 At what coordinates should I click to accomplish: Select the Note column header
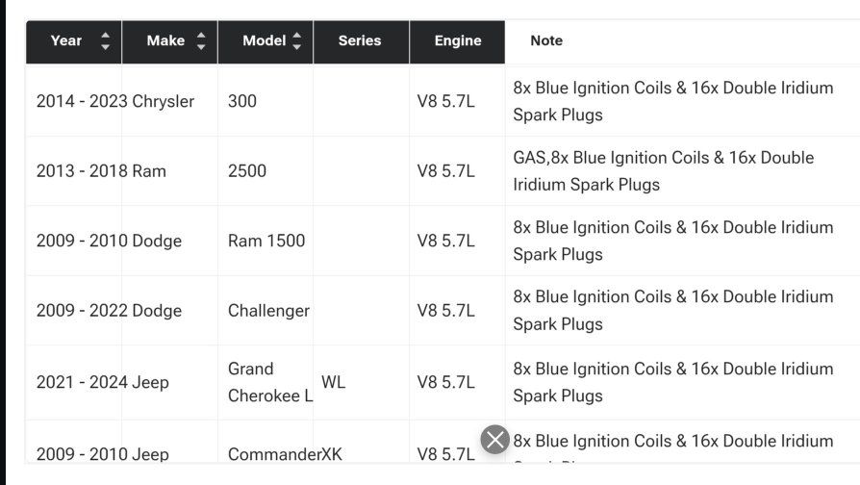click(546, 41)
